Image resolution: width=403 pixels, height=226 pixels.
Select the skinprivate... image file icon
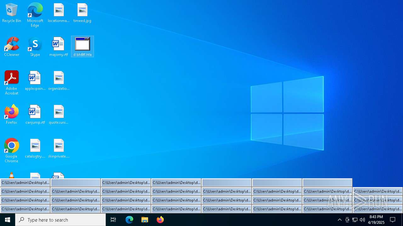click(x=59, y=148)
